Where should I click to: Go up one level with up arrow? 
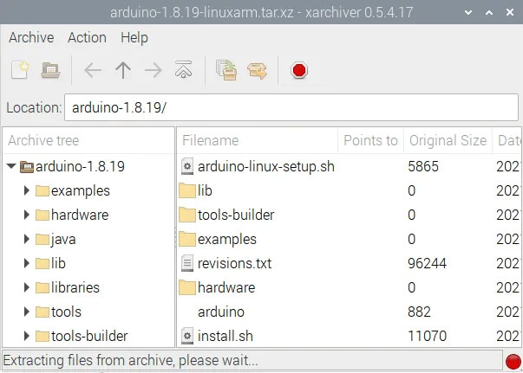123,70
